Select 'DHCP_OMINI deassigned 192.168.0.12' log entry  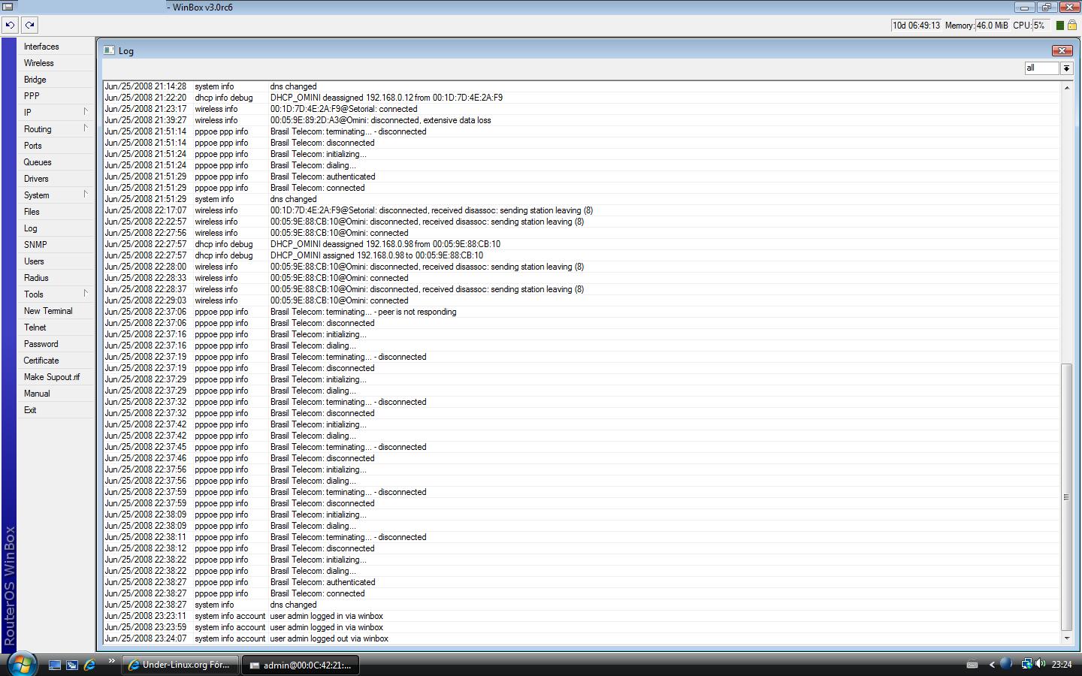582,98
